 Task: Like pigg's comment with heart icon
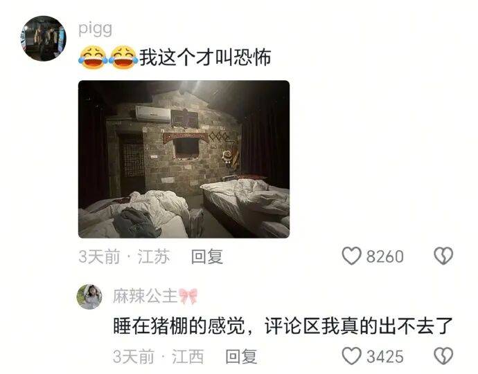[351, 256]
